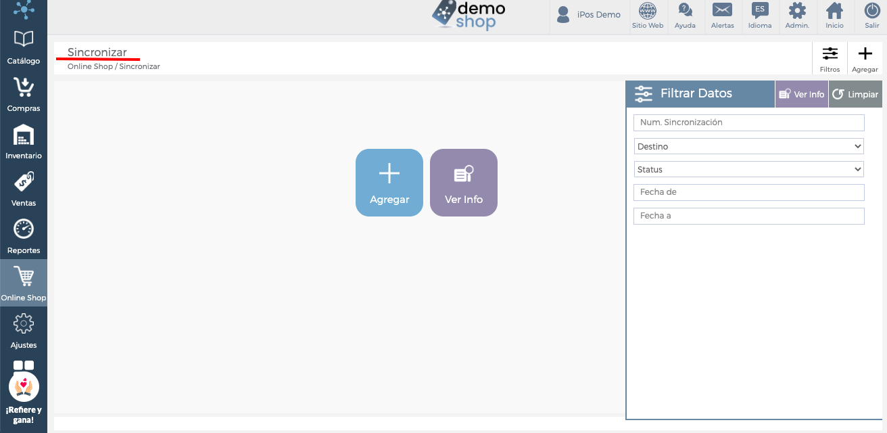Click the Filtrar Datos panel header
The height and width of the screenshot is (433, 887).
click(x=700, y=94)
